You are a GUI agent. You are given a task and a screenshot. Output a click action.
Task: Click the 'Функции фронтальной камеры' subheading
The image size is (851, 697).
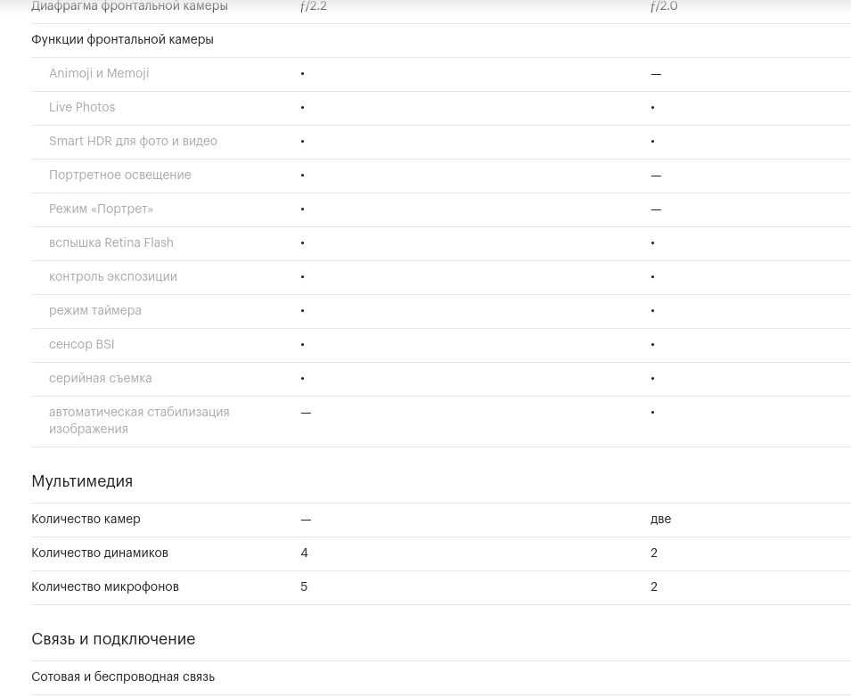click(x=122, y=39)
